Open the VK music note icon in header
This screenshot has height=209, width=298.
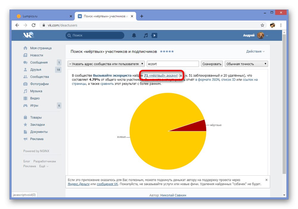tap(146, 36)
